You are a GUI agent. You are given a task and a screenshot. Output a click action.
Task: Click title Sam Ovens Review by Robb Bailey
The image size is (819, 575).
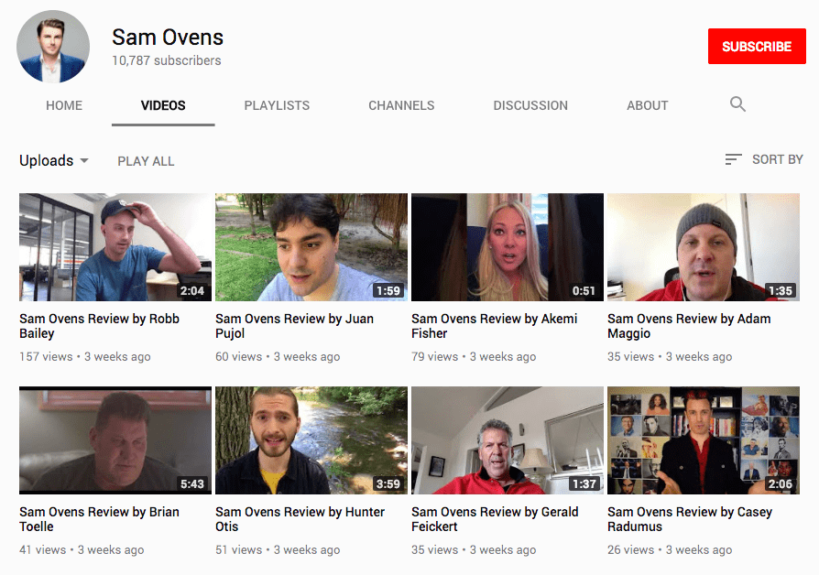pyautogui.click(x=99, y=326)
